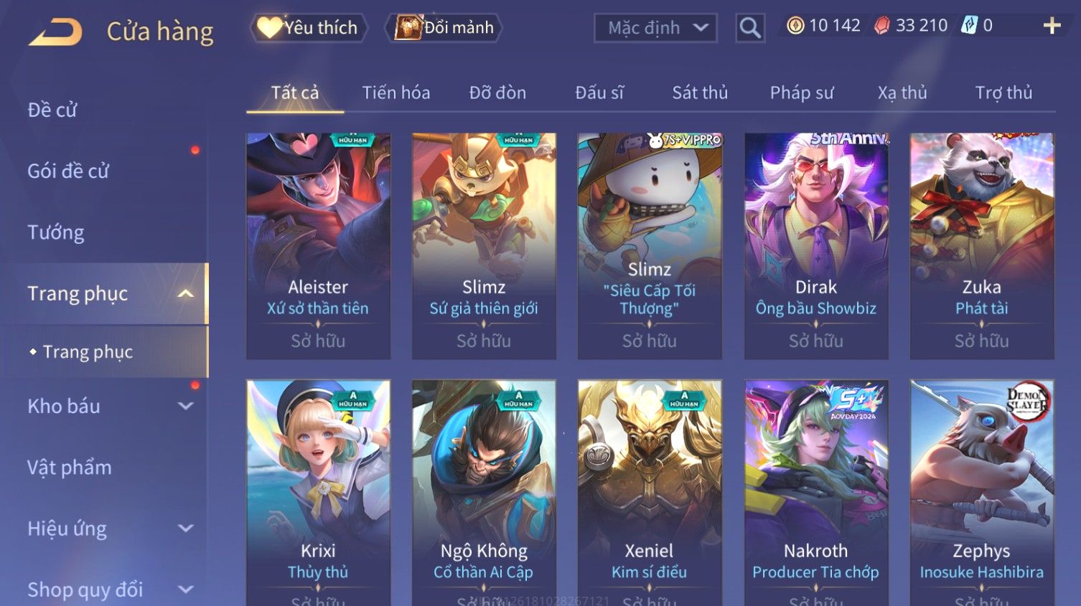Expand the Kho báu sidebar section
Image resolution: width=1081 pixels, height=606 pixels.
pos(186,406)
